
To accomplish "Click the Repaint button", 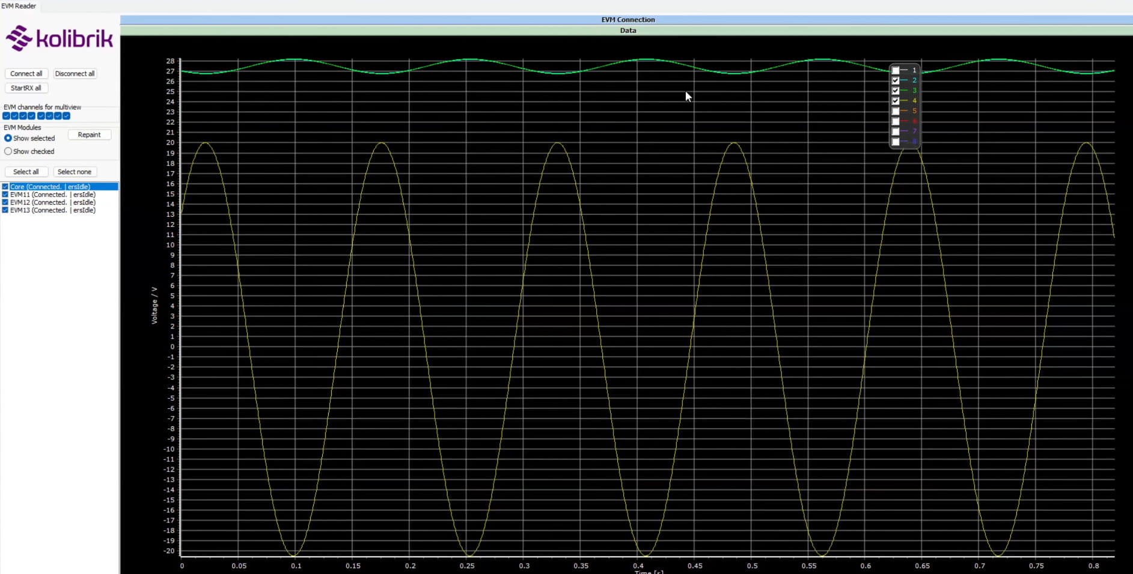I will point(89,134).
